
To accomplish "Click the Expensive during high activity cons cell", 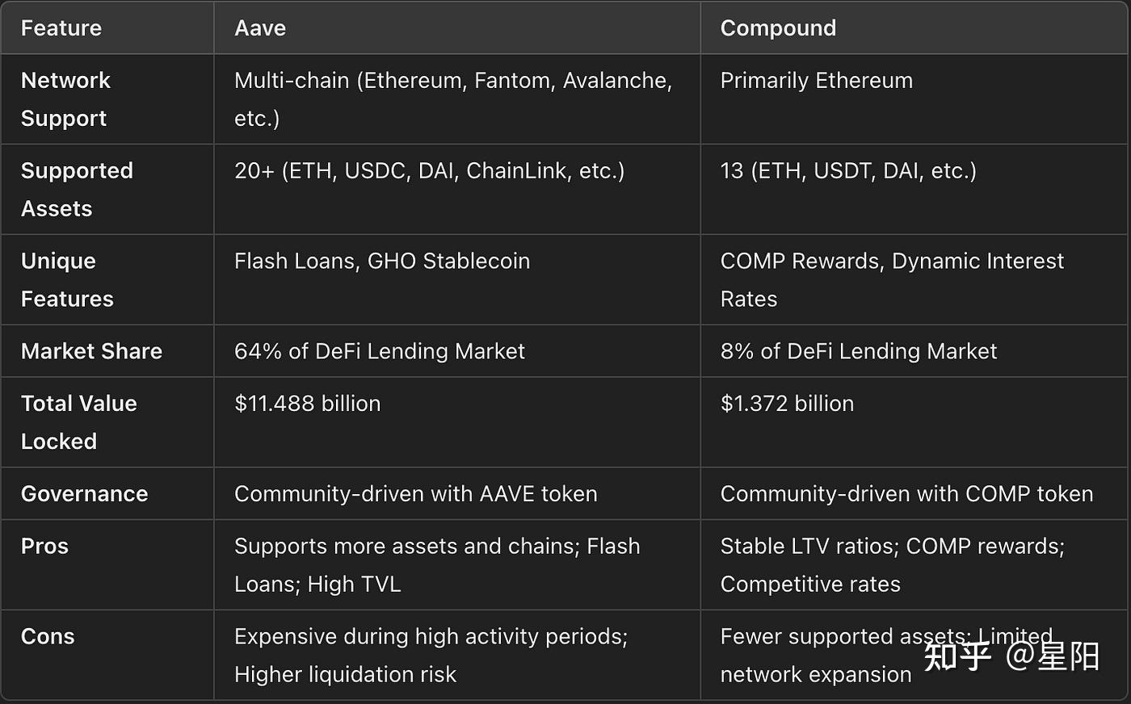I will [431, 655].
